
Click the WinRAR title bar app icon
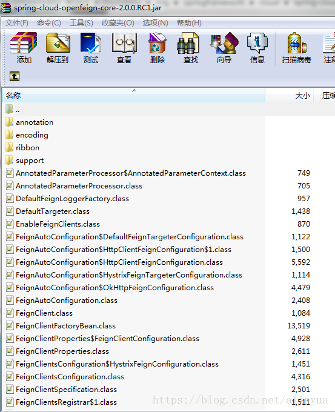tap(6, 7)
